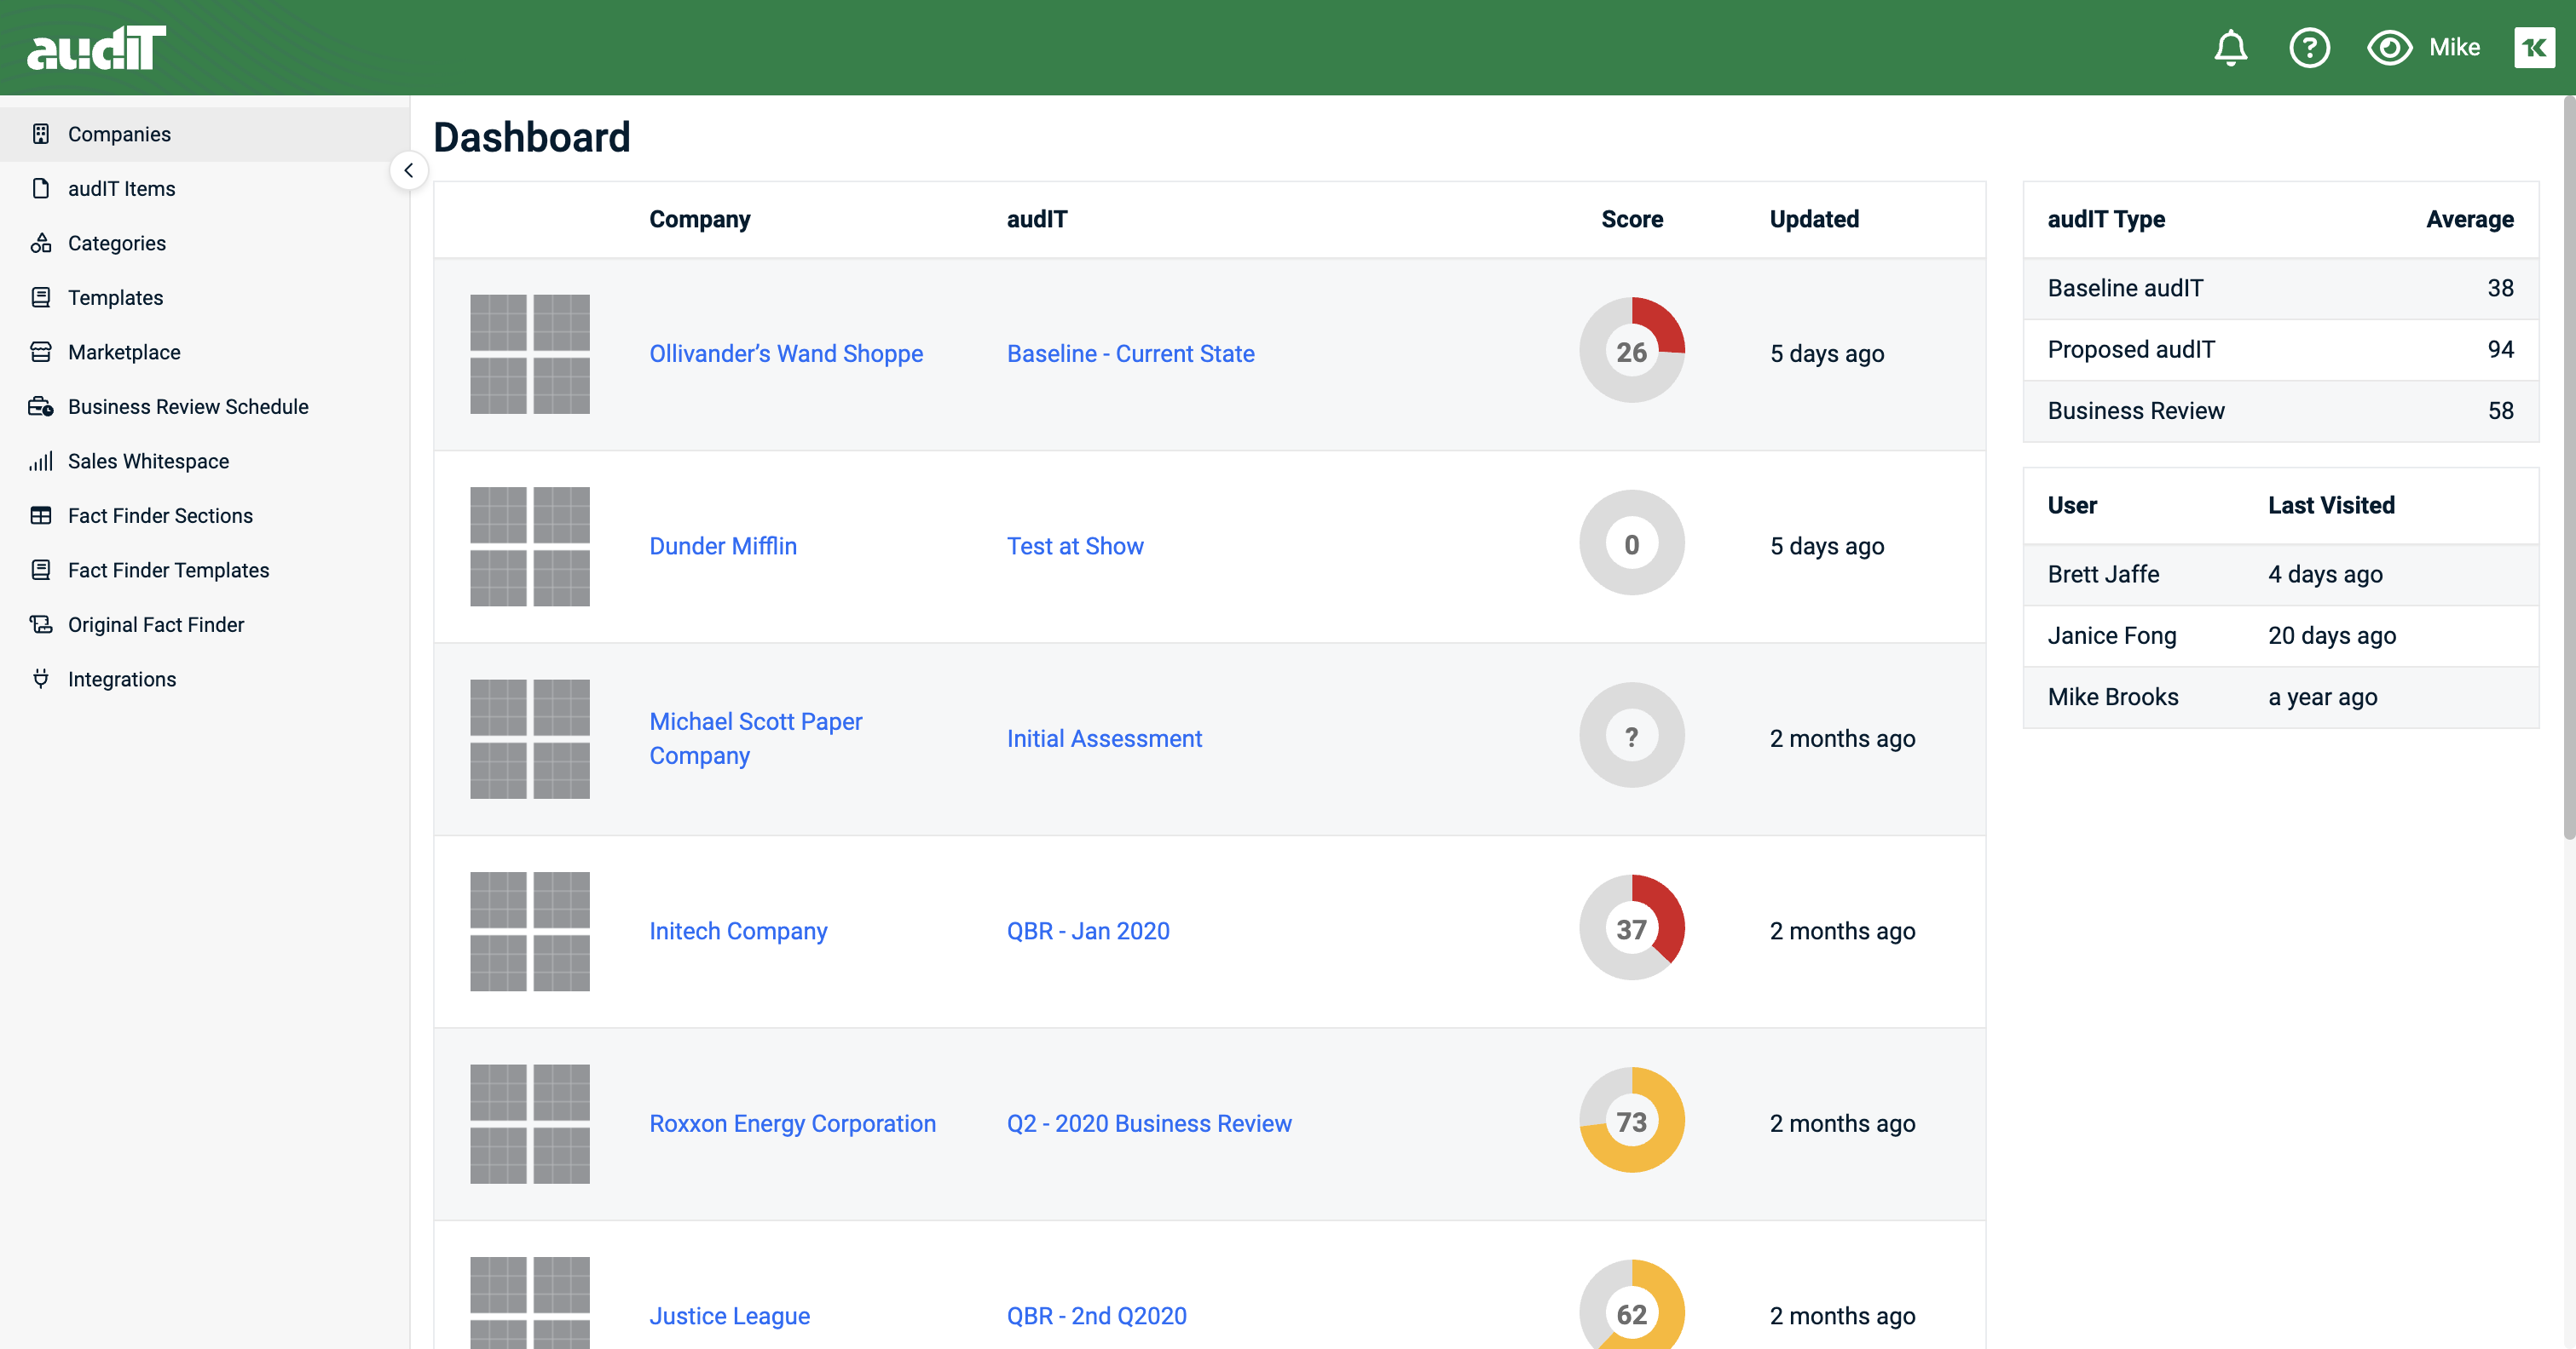Click the Fact Finder Templates icon
The width and height of the screenshot is (2576, 1349).
(41, 570)
